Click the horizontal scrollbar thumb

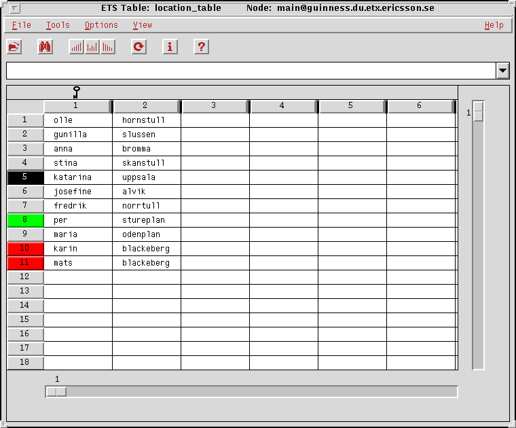click(56, 392)
